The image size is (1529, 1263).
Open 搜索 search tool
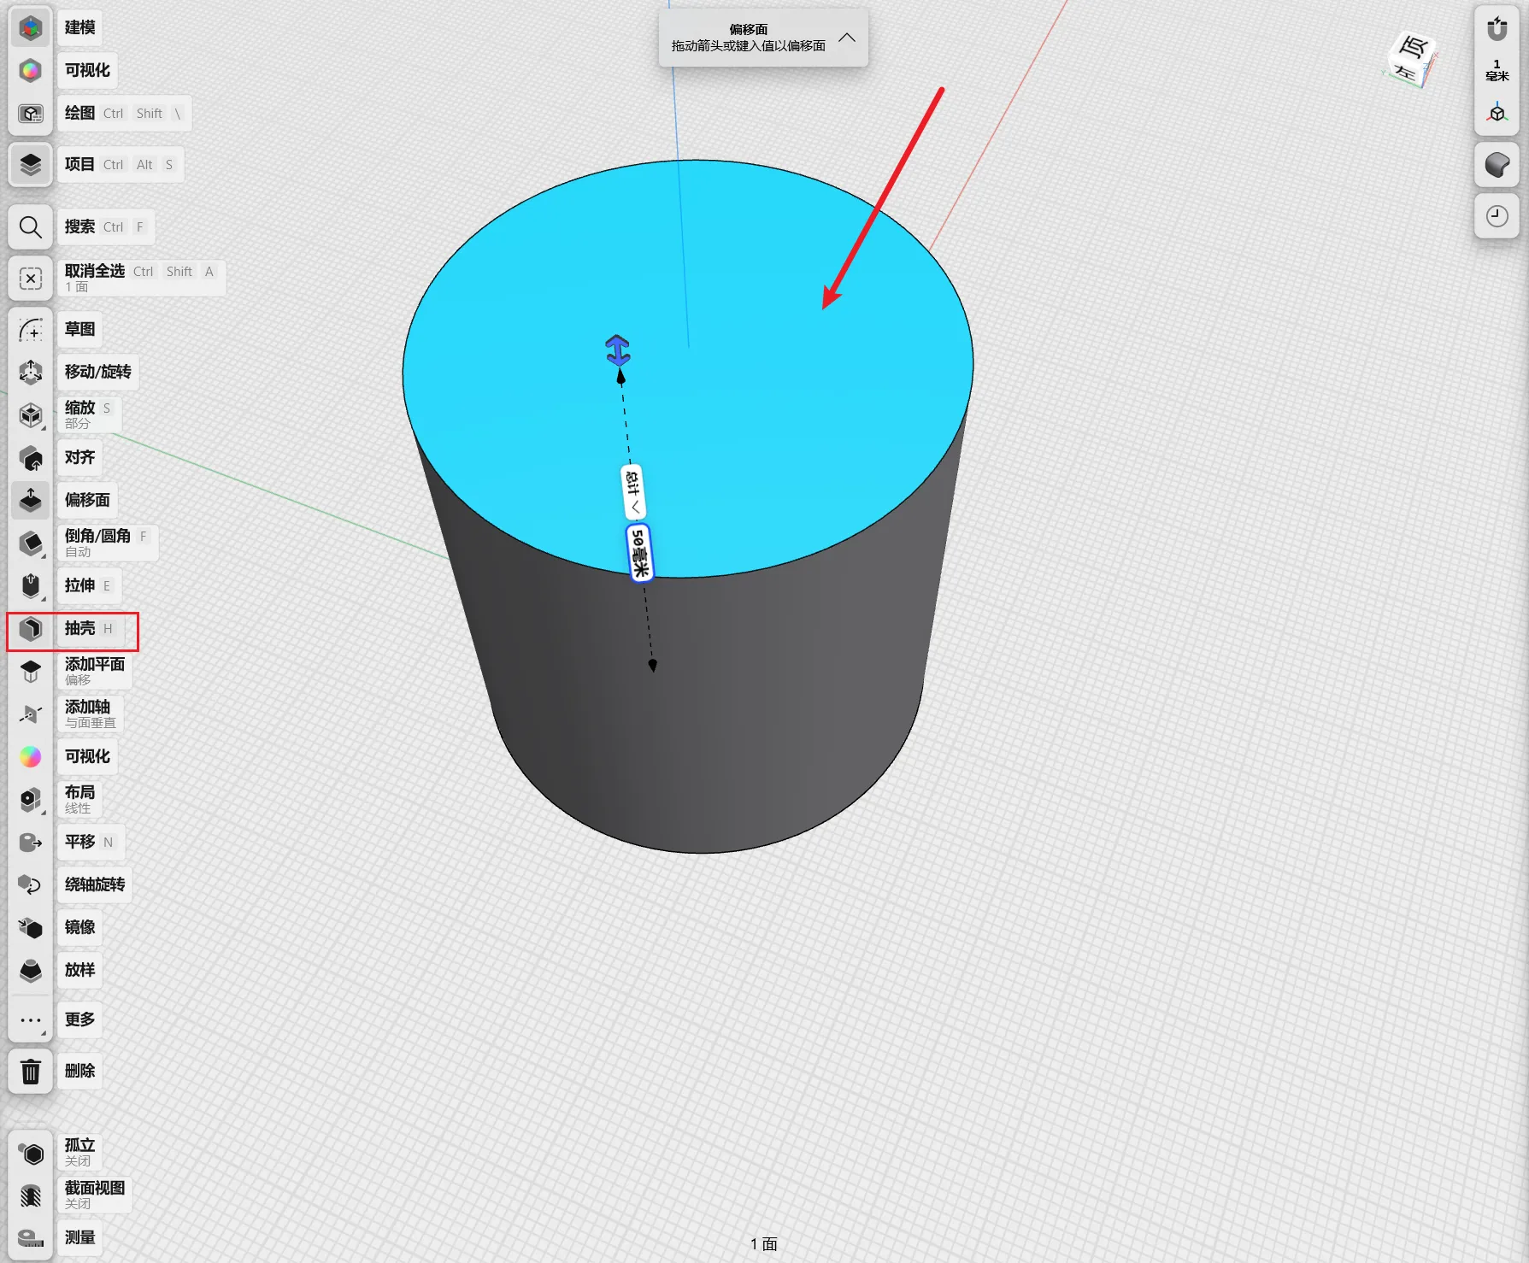point(31,227)
